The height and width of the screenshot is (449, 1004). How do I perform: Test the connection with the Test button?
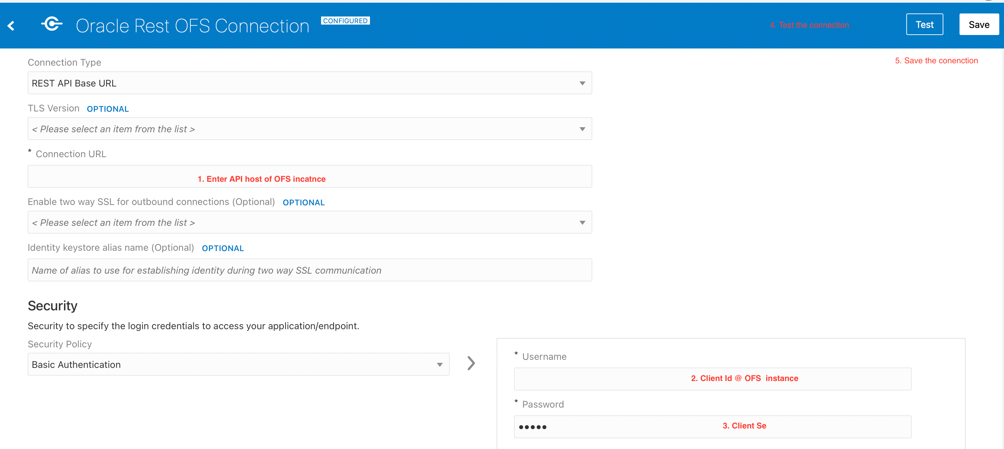click(924, 25)
